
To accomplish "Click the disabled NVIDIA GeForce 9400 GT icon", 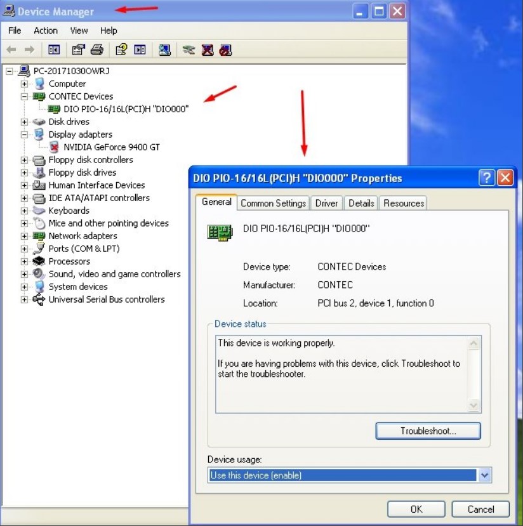I will tap(54, 147).
